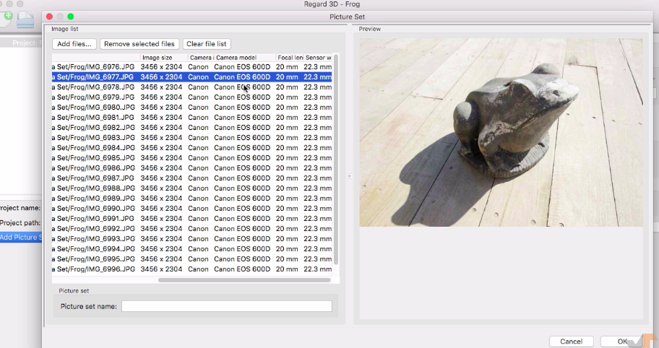The height and width of the screenshot is (348, 659).
Task: Click in the Picture set name field
Action: [226, 306]
